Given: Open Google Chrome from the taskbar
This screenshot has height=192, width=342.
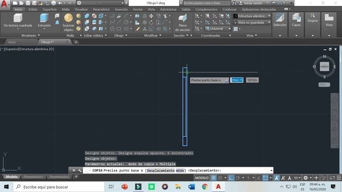Looking at the screenshot, I should [205, 187].
